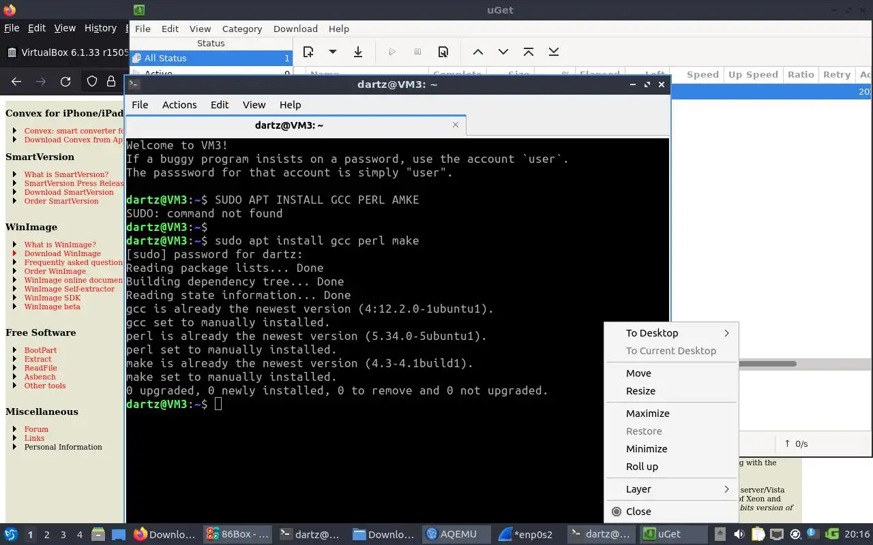Screen dimensions: 873x545
Task: Click the start (play) icon in uGet toolbar
Action: (x=392, y=52)
